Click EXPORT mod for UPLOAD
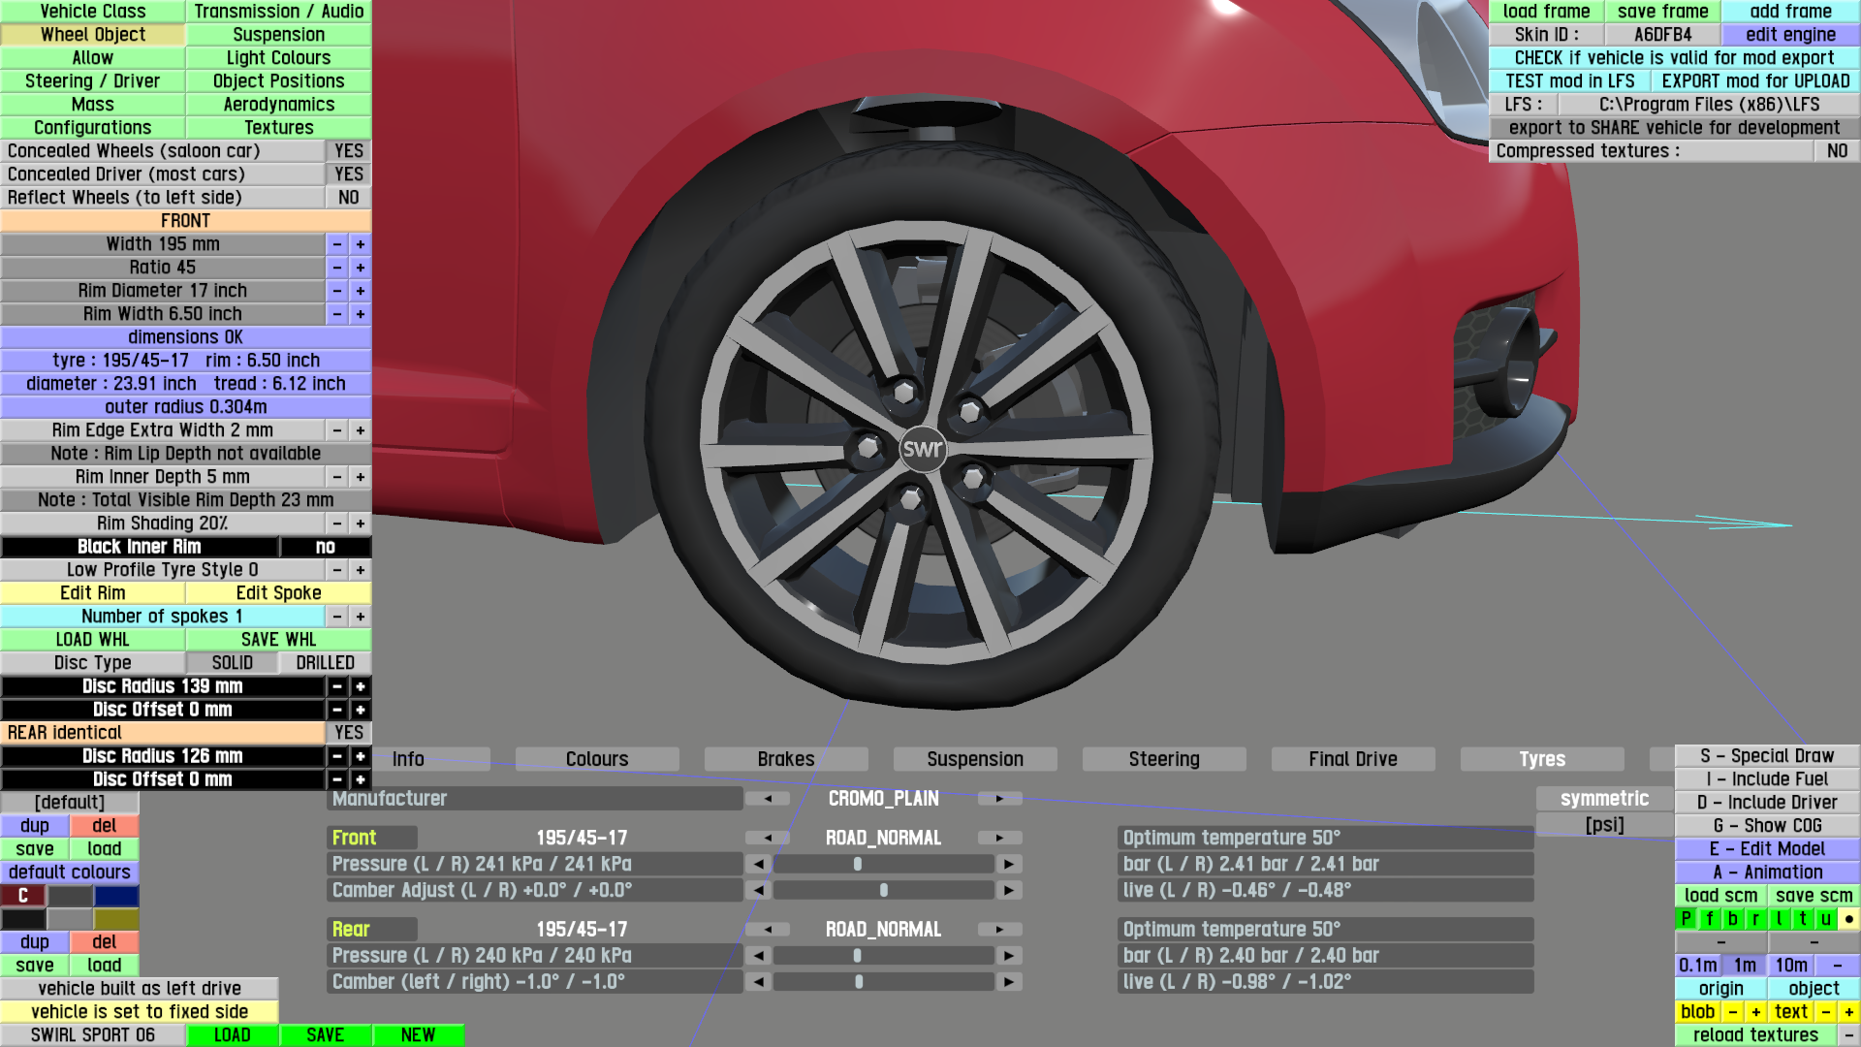This screenshot has height=1047, width=1861. click(x=1754, y=81)
